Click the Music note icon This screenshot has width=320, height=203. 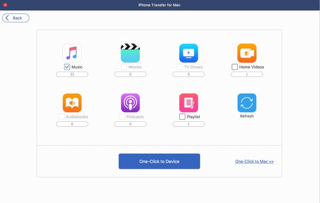[x=72, y=53]
